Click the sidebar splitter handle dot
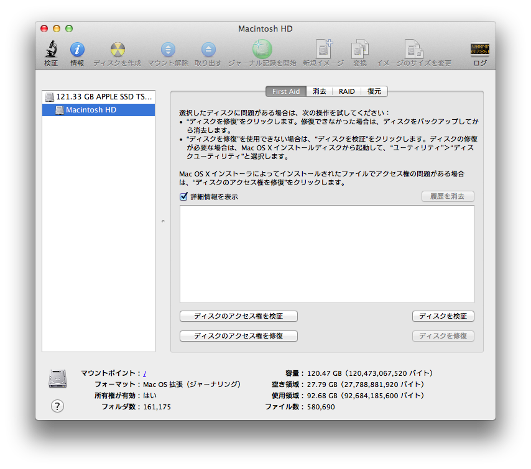 pos(163,221)
